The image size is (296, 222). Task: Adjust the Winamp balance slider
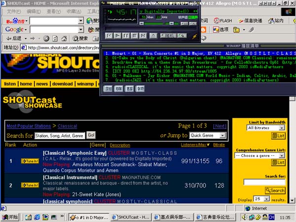click(x=172, y=24)
